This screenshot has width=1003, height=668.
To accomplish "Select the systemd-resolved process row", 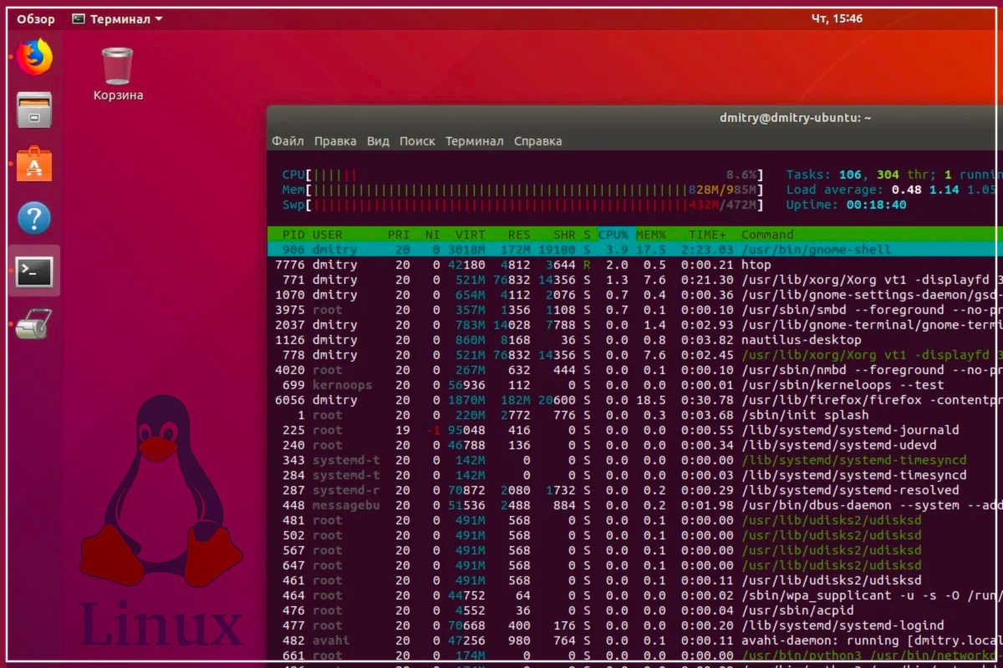I will pos(635,490).
